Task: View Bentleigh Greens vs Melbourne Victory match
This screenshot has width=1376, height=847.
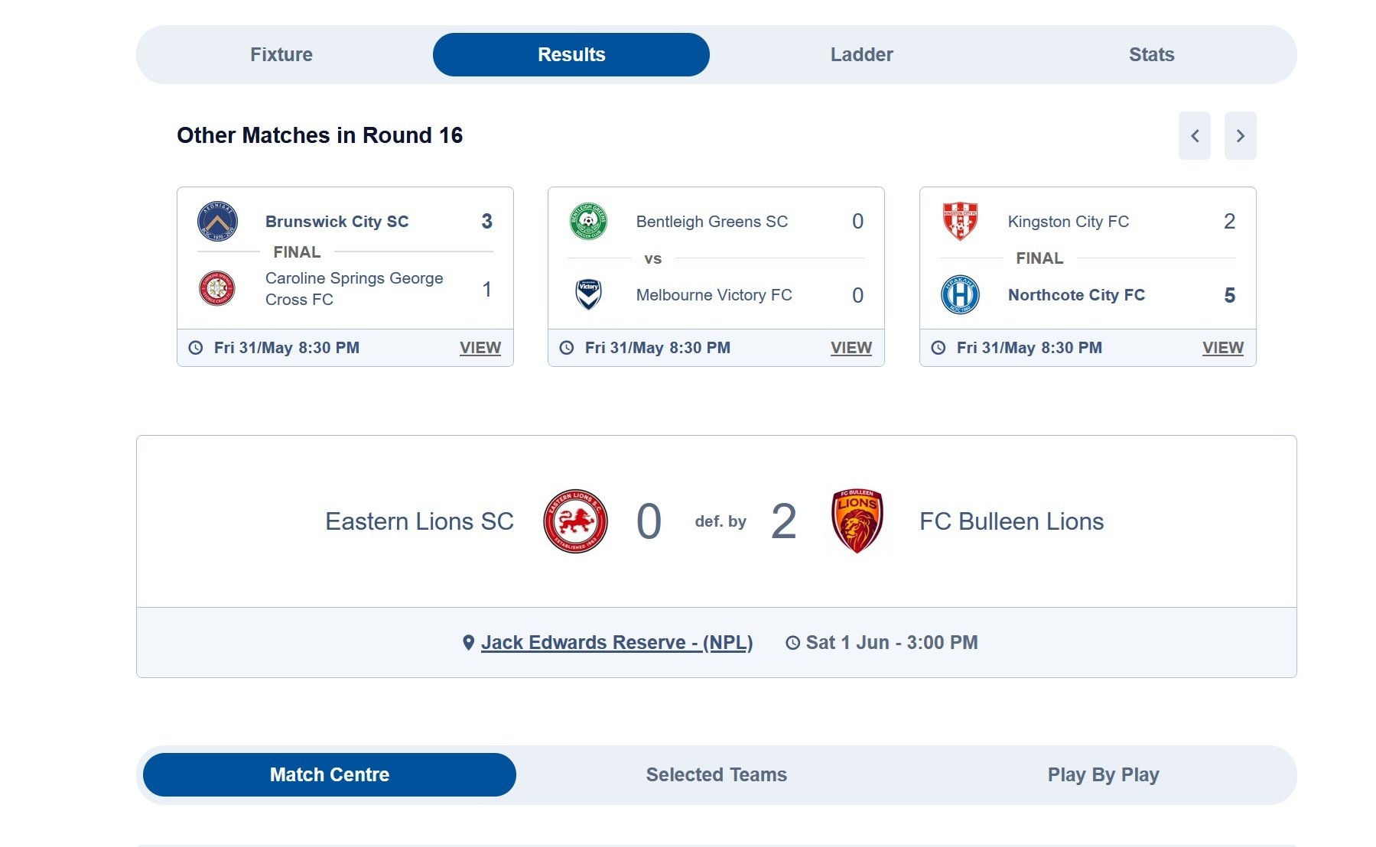Action: 851,348
